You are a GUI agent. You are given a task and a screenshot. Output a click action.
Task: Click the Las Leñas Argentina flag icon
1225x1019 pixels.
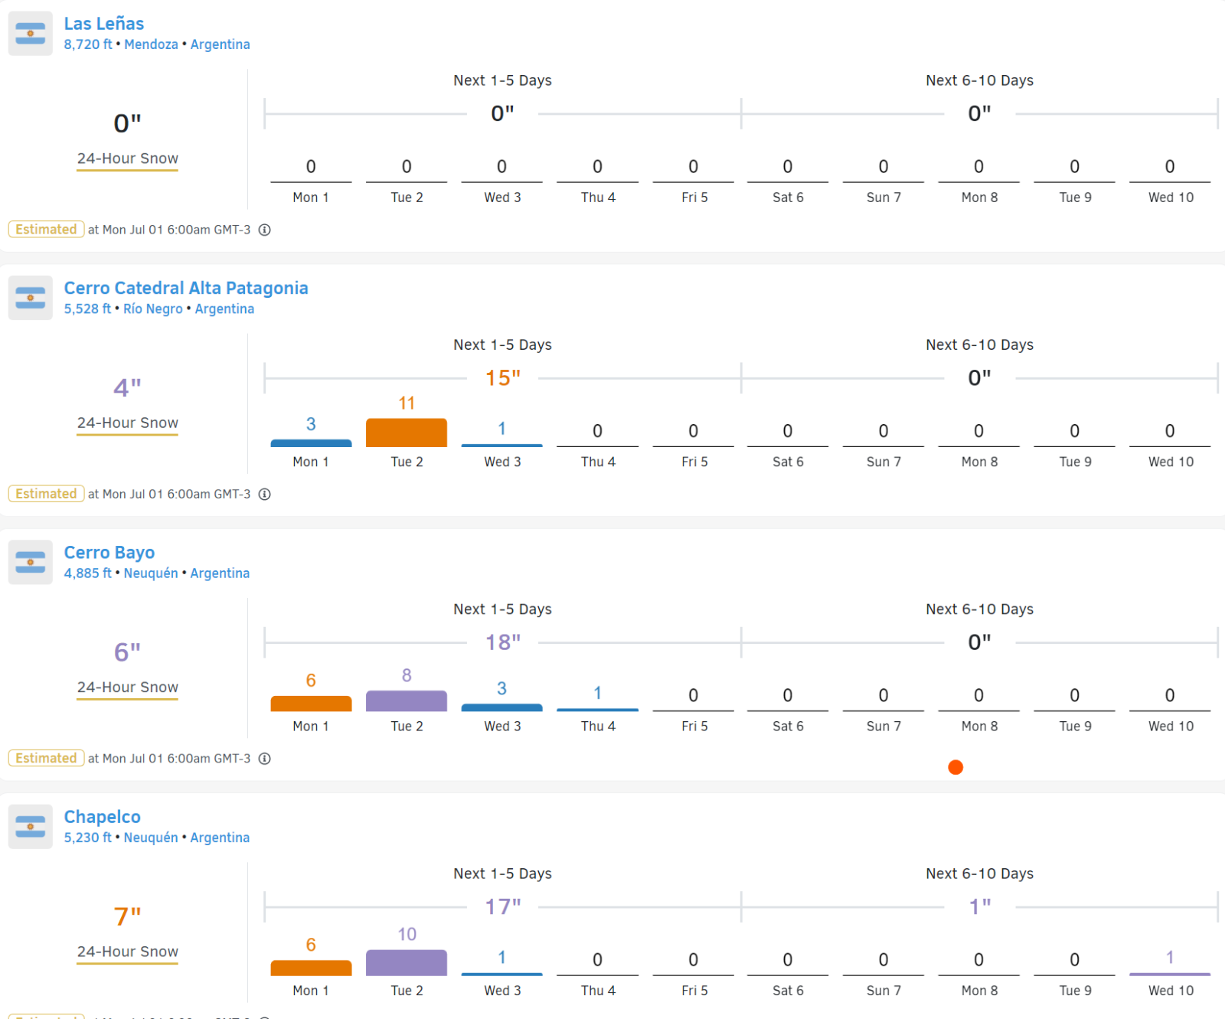pyautogui.click(x=31, y=34)
